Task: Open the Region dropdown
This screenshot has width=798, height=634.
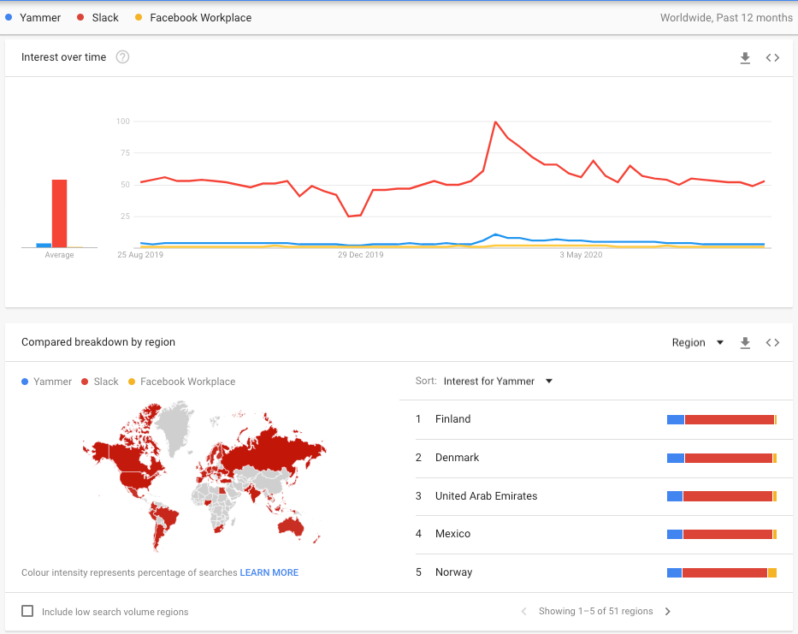Action: (697, 342)
